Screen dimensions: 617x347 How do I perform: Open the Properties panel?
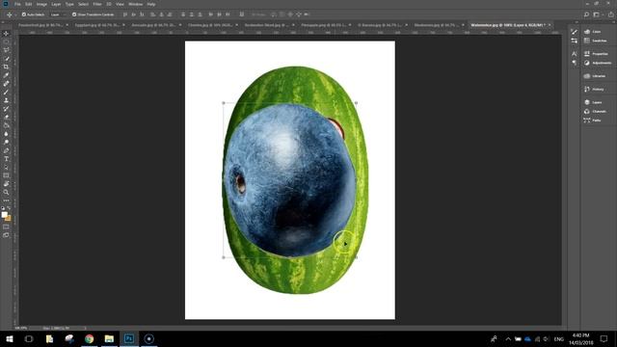[x=596, y=54]
